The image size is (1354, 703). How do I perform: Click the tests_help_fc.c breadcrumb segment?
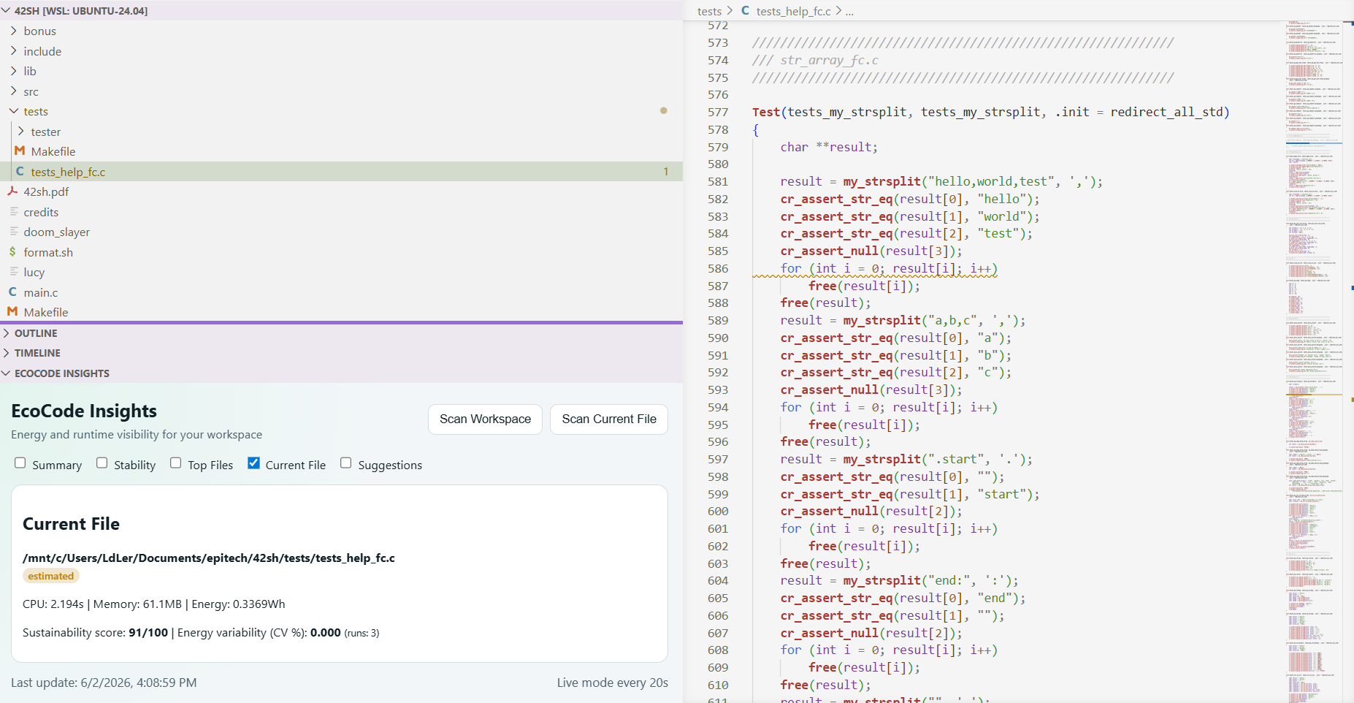(x=793, y=11)
